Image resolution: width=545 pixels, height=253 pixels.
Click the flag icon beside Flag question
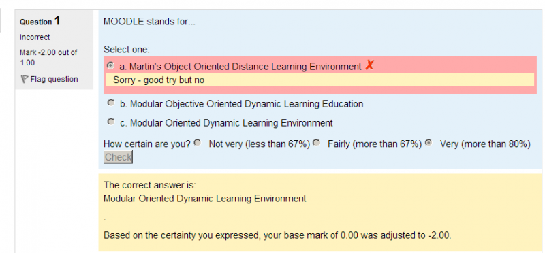[24, 80]
